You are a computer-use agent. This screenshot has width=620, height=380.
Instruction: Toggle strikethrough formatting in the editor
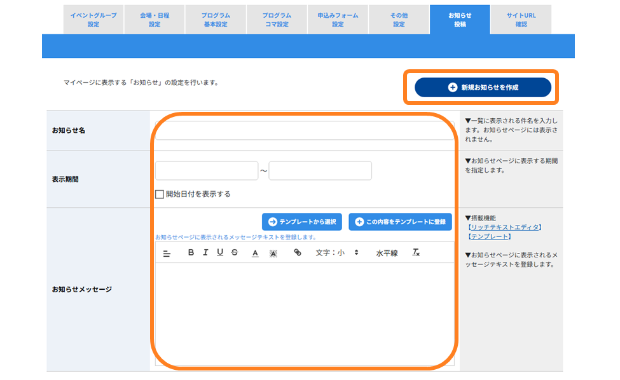pos(235,252)
